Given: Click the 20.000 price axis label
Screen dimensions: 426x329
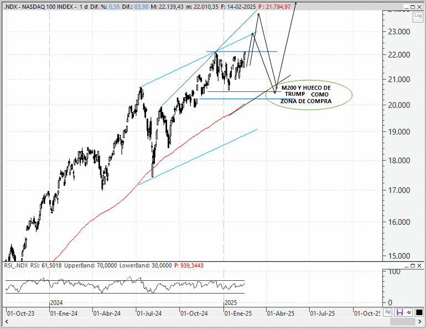Looking at the screenshot, I should click(x=399, y=105).
